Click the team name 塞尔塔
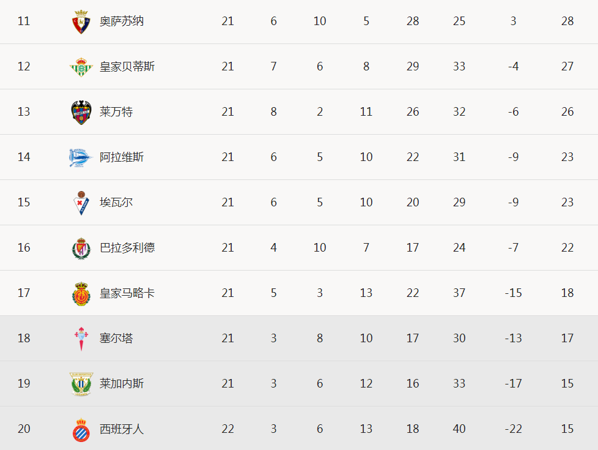The height and width of the screenshot is (450, 598). pyautogui.click(x=116, y=338)
